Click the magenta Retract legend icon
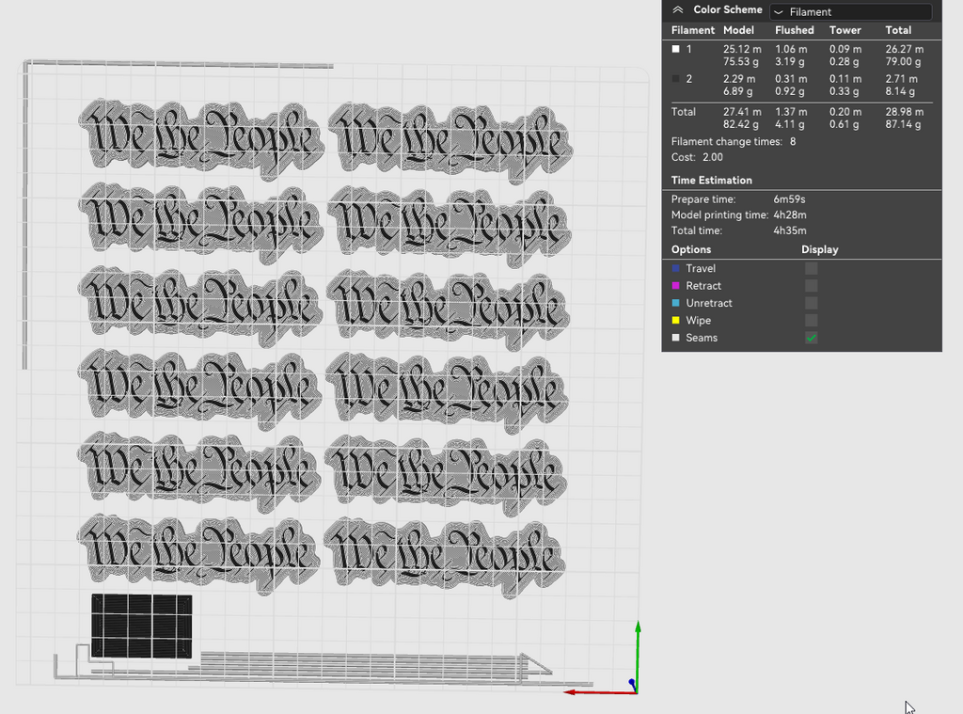Image resolution: width=963 pixels, height=714 pixels. pyautogui.click(x=675, y=286)
